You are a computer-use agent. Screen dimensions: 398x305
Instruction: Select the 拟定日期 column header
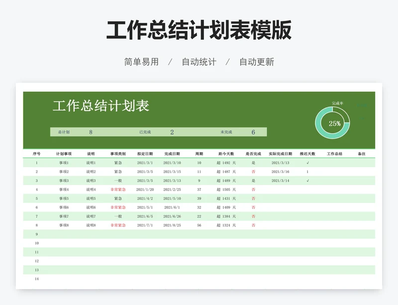145,154
